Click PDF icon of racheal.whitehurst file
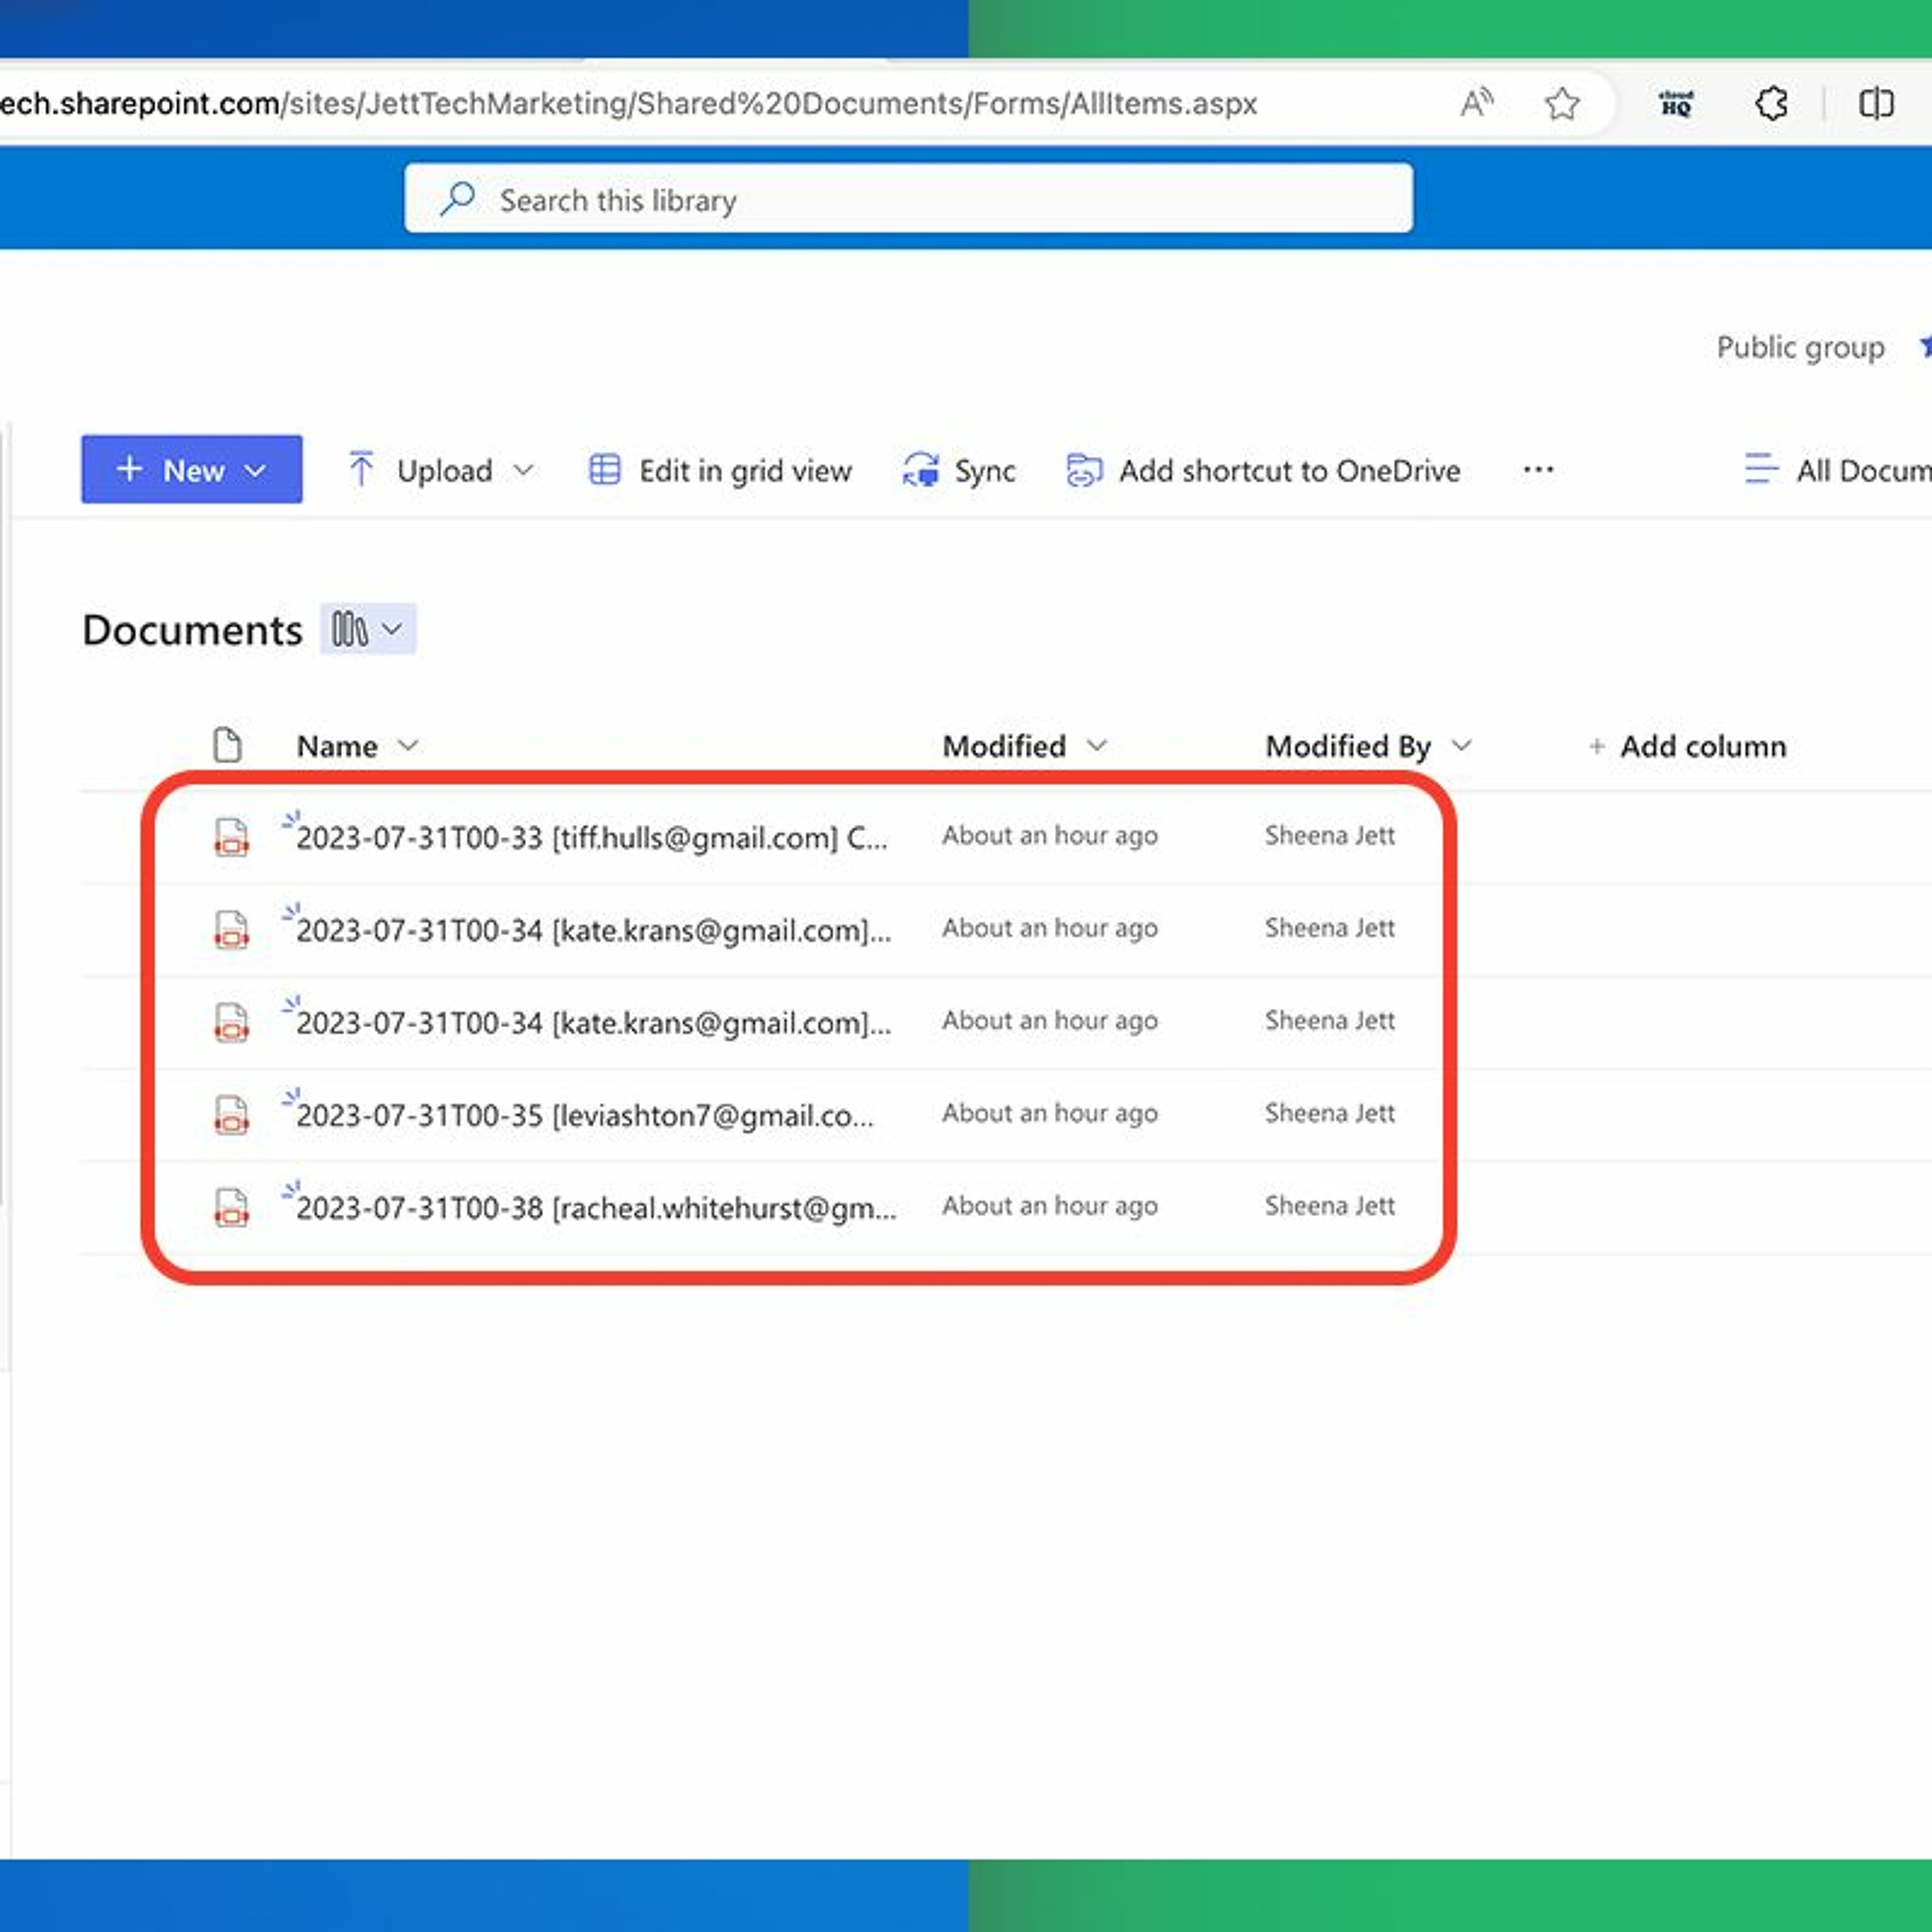The width and height of the screenshot is (1932, 1932). pyautogui.click(x=231, y=1207)
